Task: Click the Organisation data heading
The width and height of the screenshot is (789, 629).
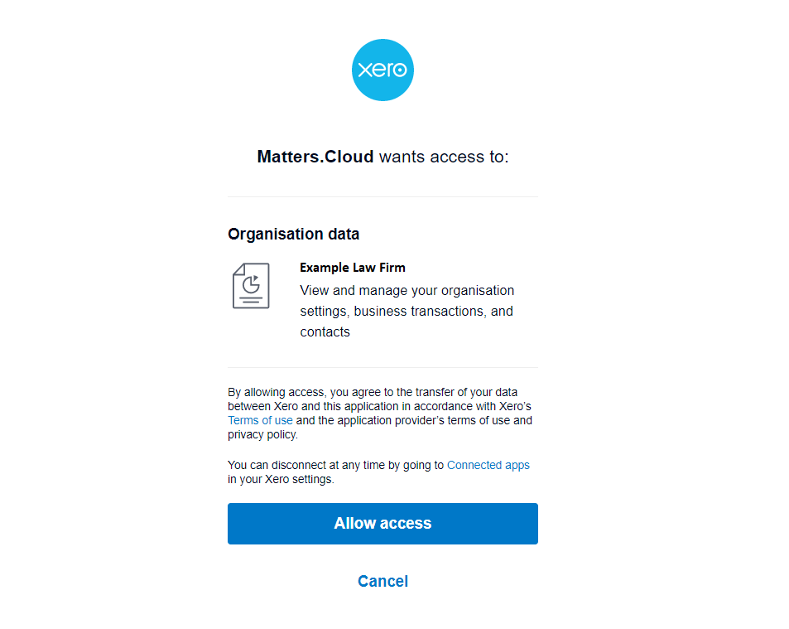Action: click(x=293, y=235)
